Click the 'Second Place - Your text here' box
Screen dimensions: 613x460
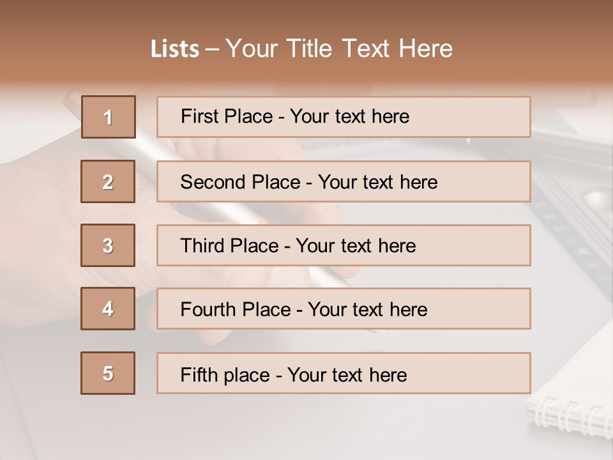(344, 181)
